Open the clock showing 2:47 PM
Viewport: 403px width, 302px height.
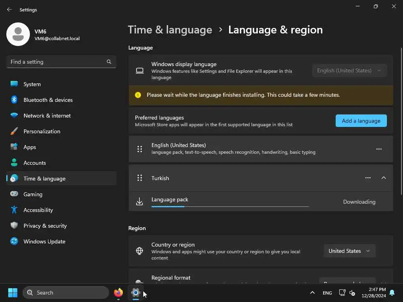pos(374,293)
